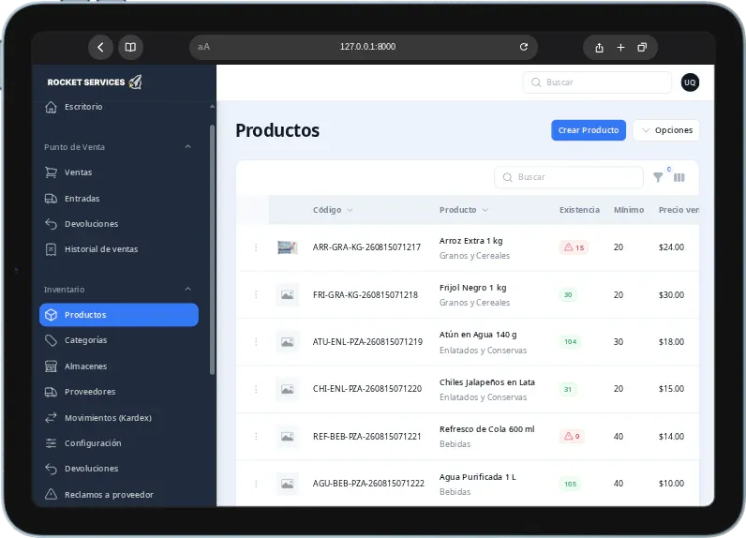This screenshot has width=746, height=538.
Task: Sort by the Producto column header
Action: 463,210
